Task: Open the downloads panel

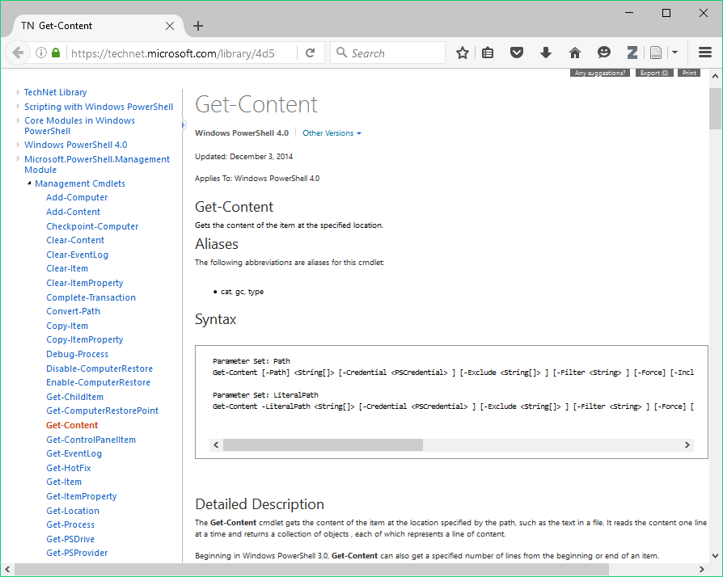Action: tap(545, 53)
